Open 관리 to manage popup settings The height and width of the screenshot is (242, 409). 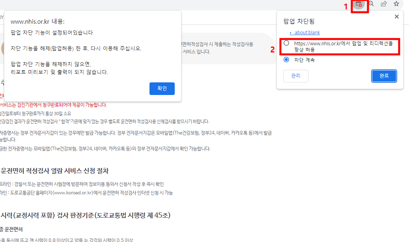point(295,76)
